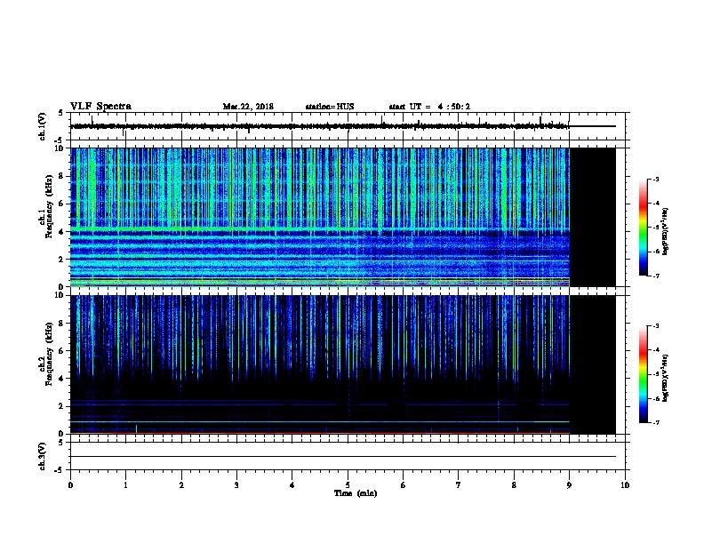
Task: Click the ch.2 frequency tick "10"
Action: 60,295
